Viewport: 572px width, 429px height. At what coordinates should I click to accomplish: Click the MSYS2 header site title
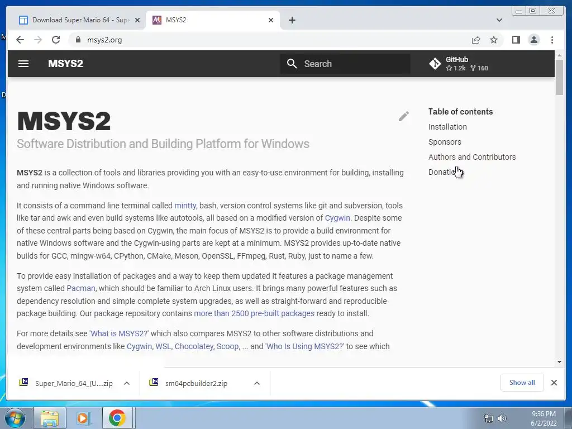point(66,64)
